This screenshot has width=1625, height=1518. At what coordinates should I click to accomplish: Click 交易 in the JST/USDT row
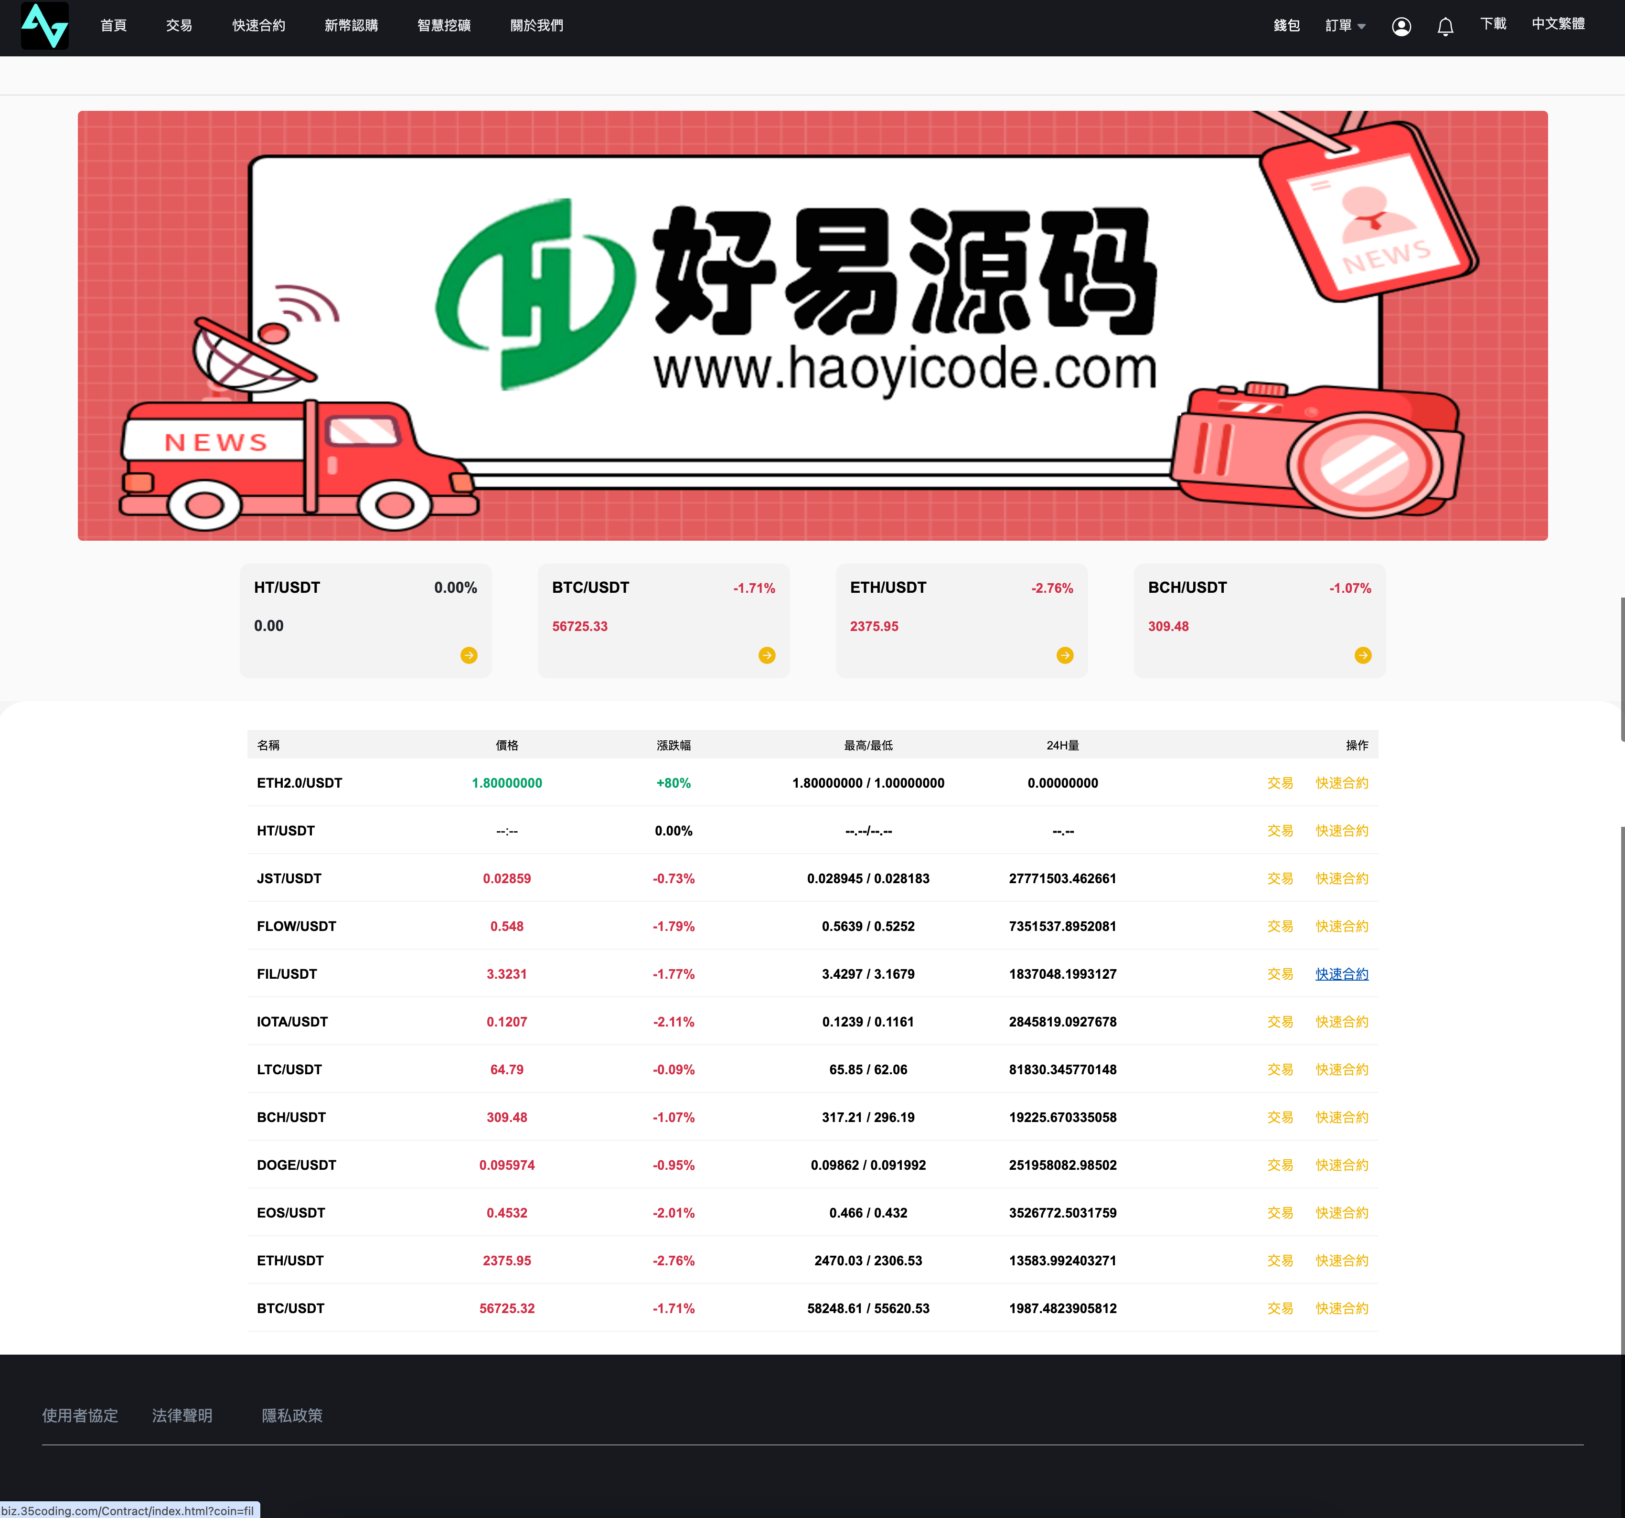(1280, 879)
